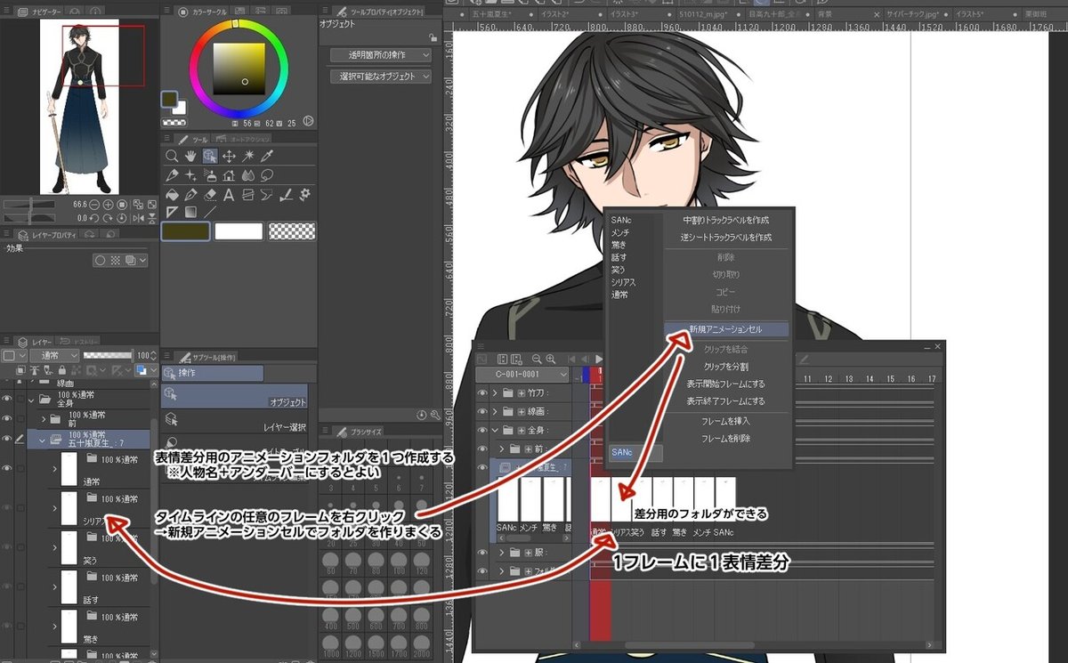Open 選択可能なオブジェクト dropdown
Viewport: 1068px width, 663px height.
click(x=379, y=77)
